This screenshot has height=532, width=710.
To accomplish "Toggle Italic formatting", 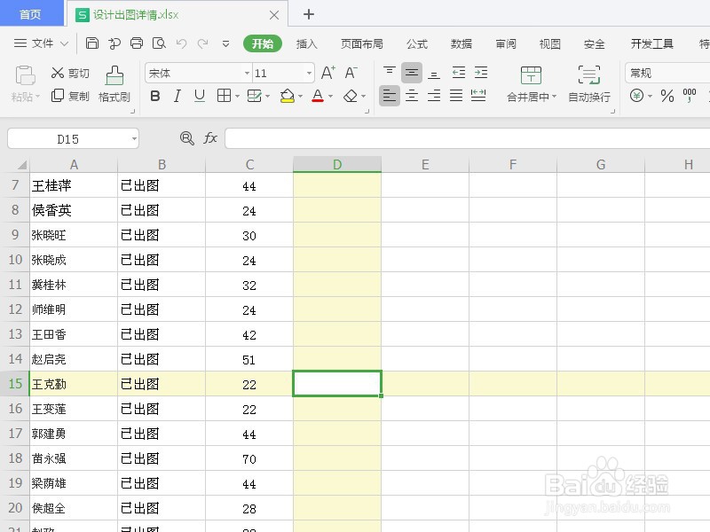I will pyautogui.click(x=177, y=96).
